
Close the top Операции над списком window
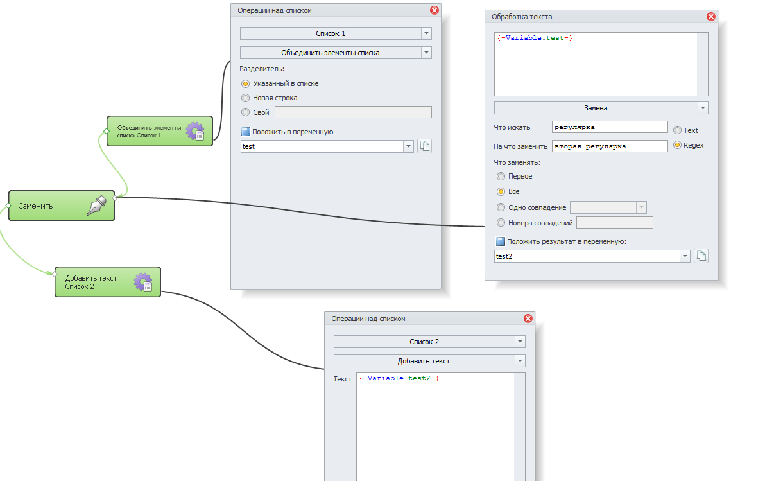pos(434,10)
